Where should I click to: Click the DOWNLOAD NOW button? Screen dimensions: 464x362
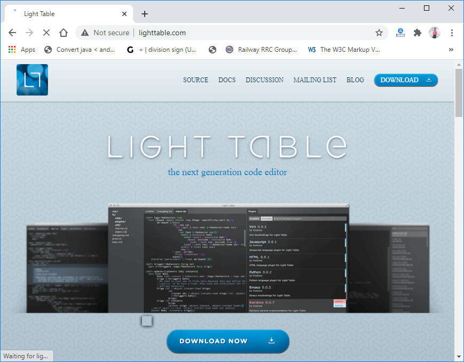pyautogui.click(x=228, y=341)
